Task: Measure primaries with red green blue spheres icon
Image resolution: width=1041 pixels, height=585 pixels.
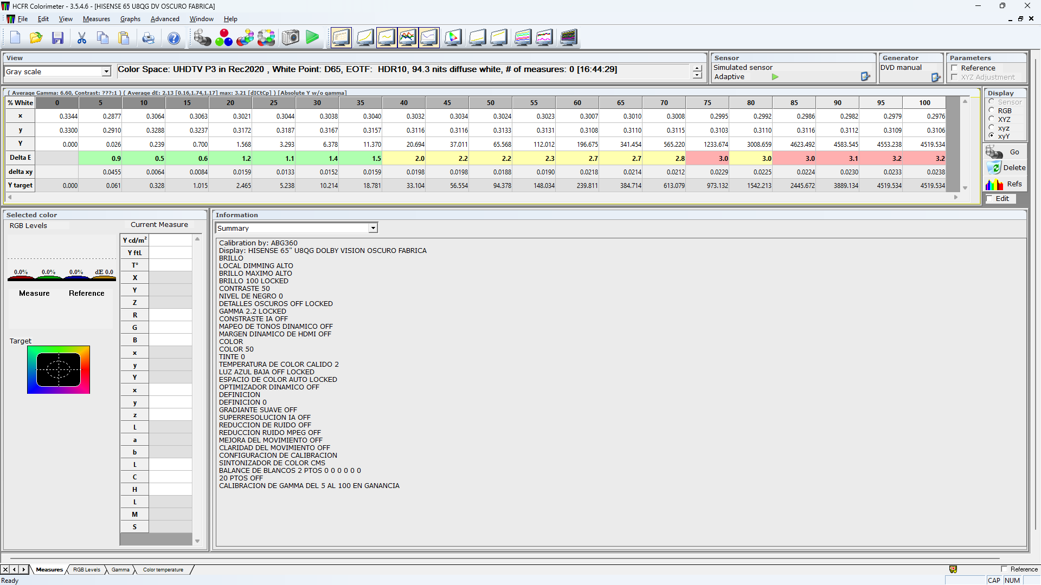Action: coord(224,37)
